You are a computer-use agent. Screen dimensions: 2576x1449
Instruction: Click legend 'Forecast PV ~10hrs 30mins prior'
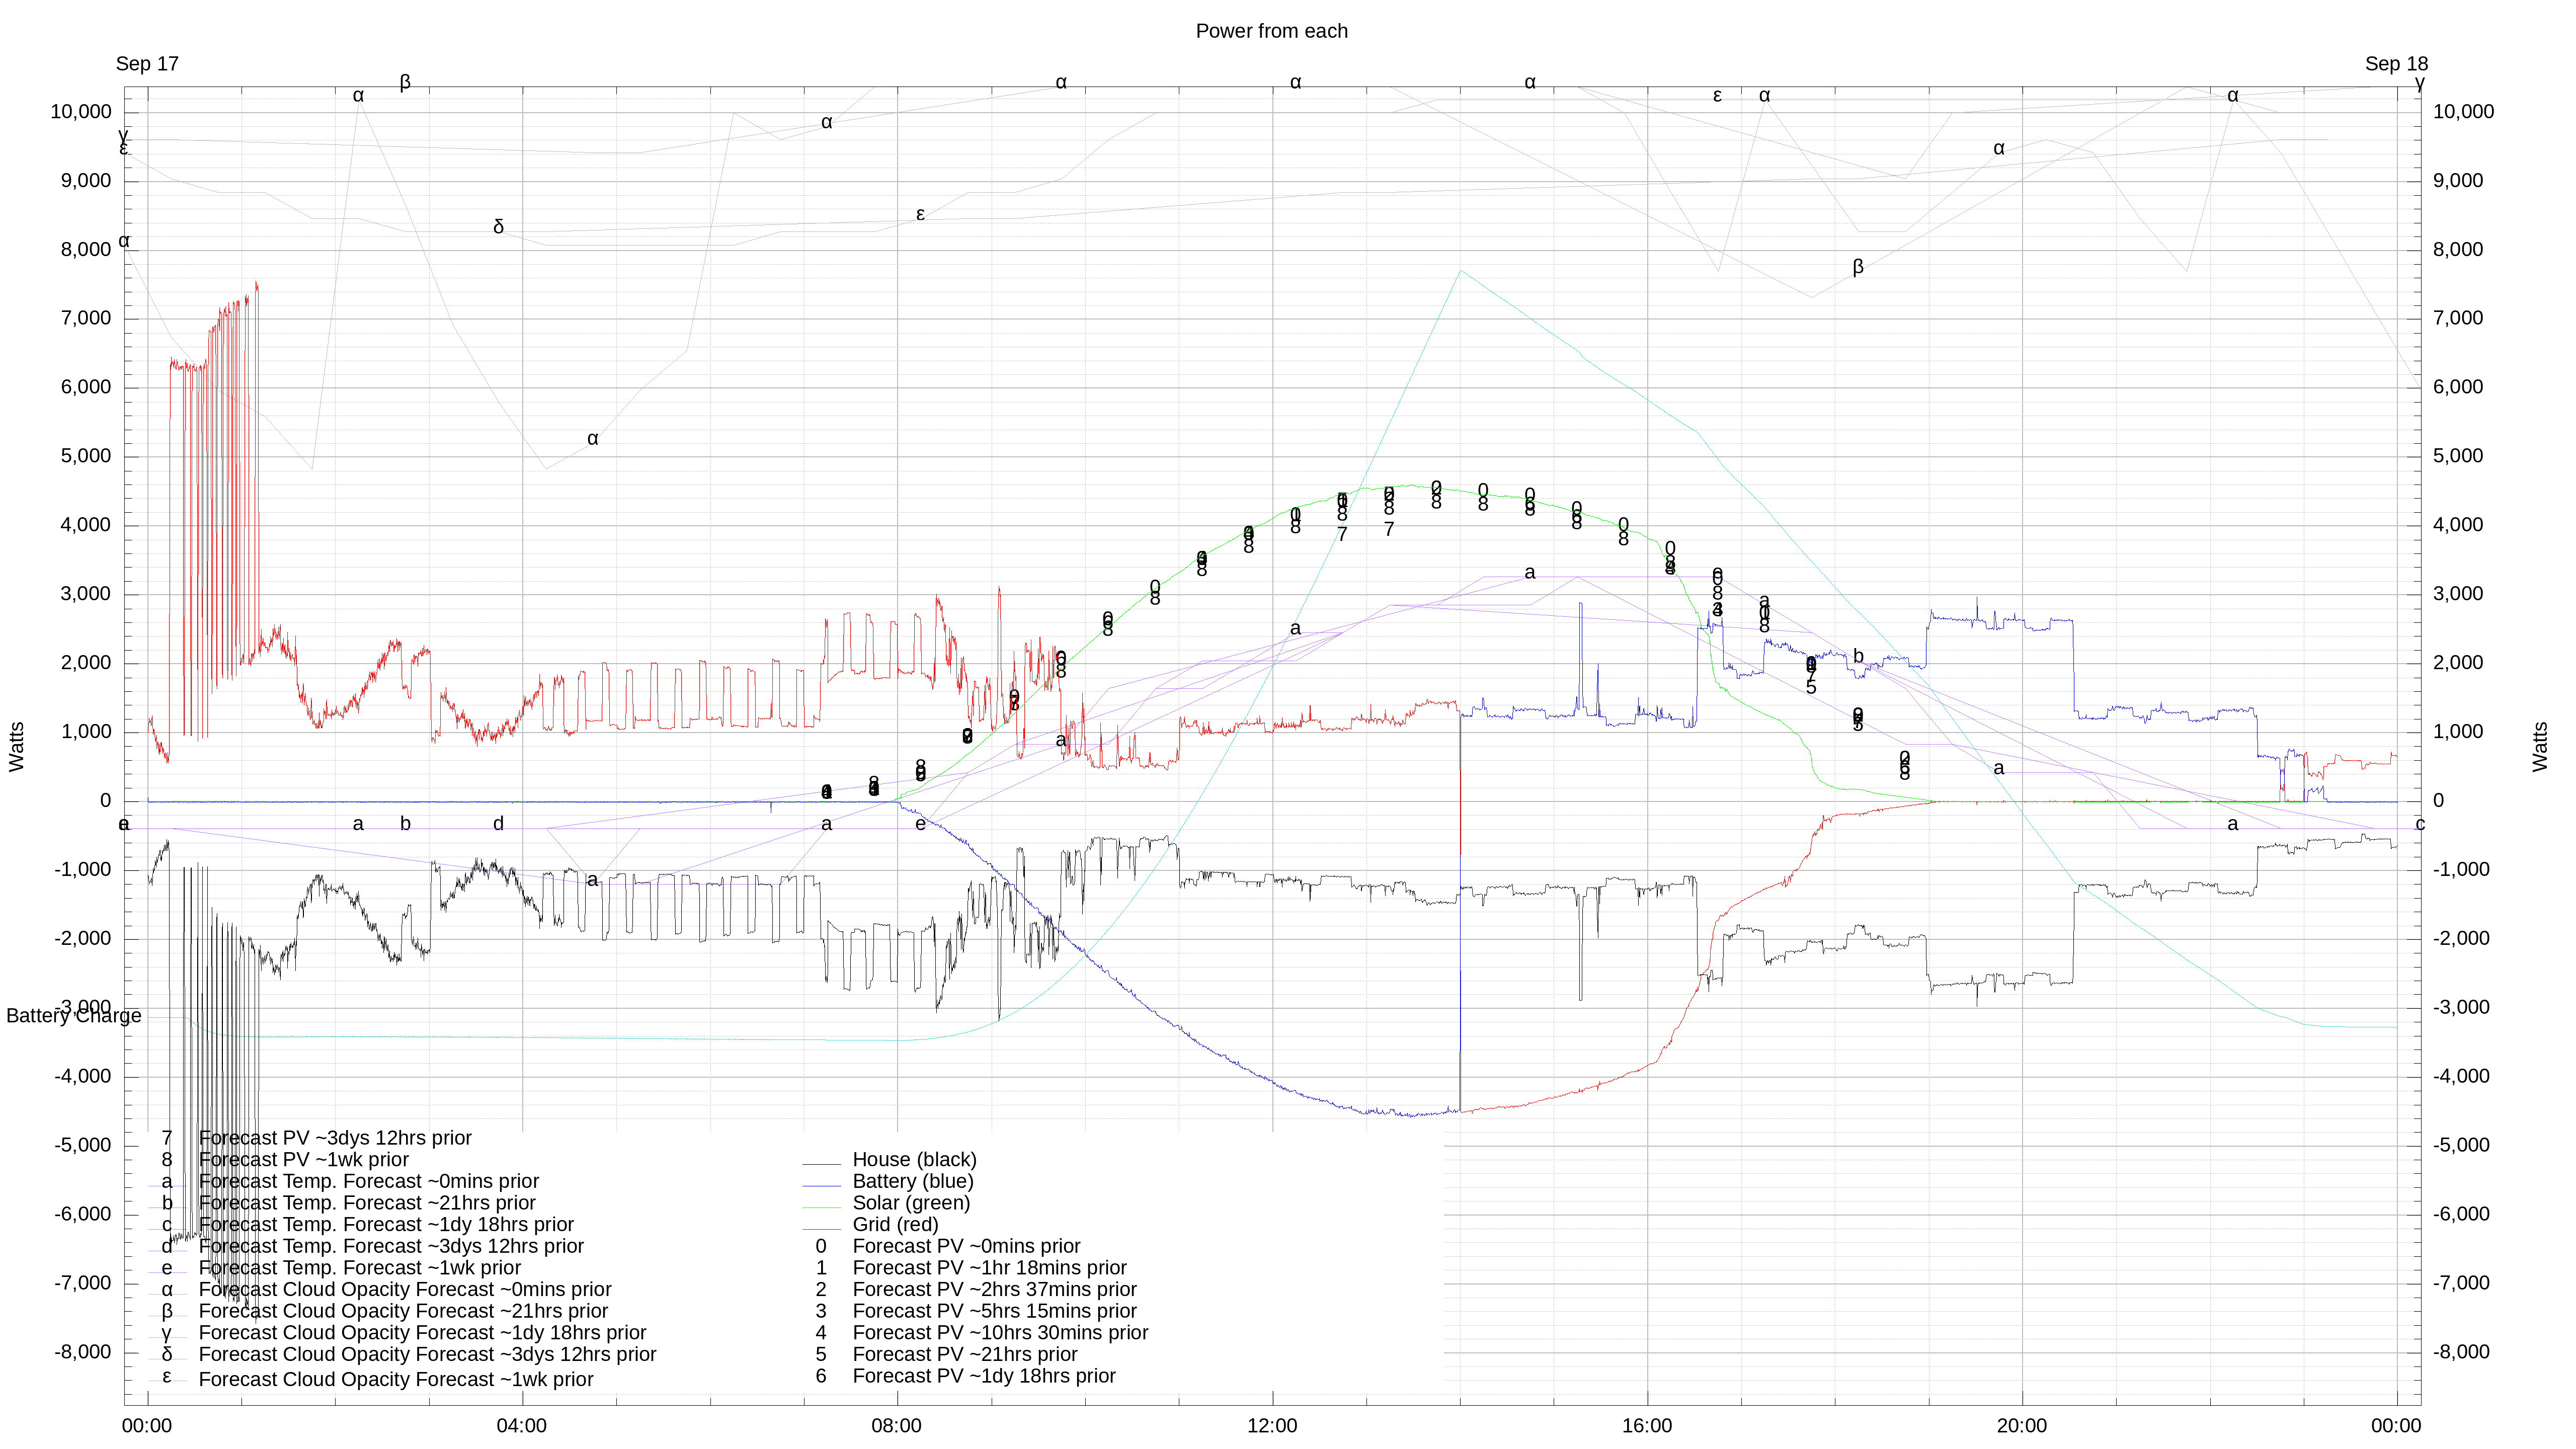(x=1000, y=1333)
